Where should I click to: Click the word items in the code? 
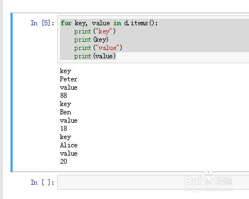[x=139, y=23]
